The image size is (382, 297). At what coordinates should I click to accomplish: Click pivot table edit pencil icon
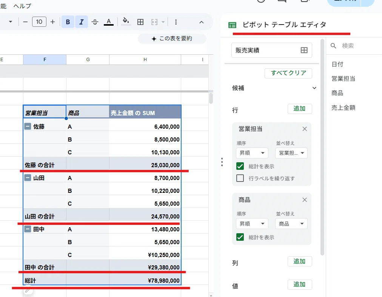click(x=28, y=290)
